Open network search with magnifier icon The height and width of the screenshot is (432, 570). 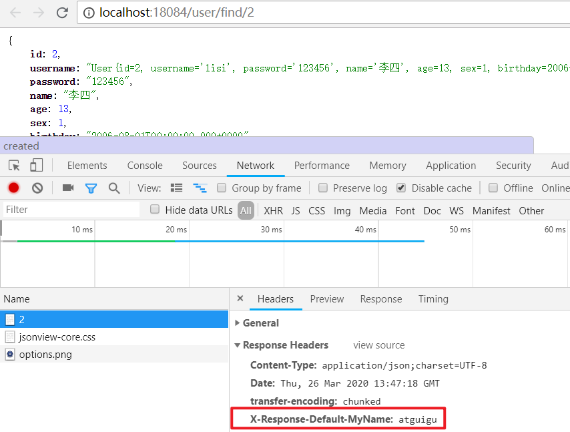114,188
